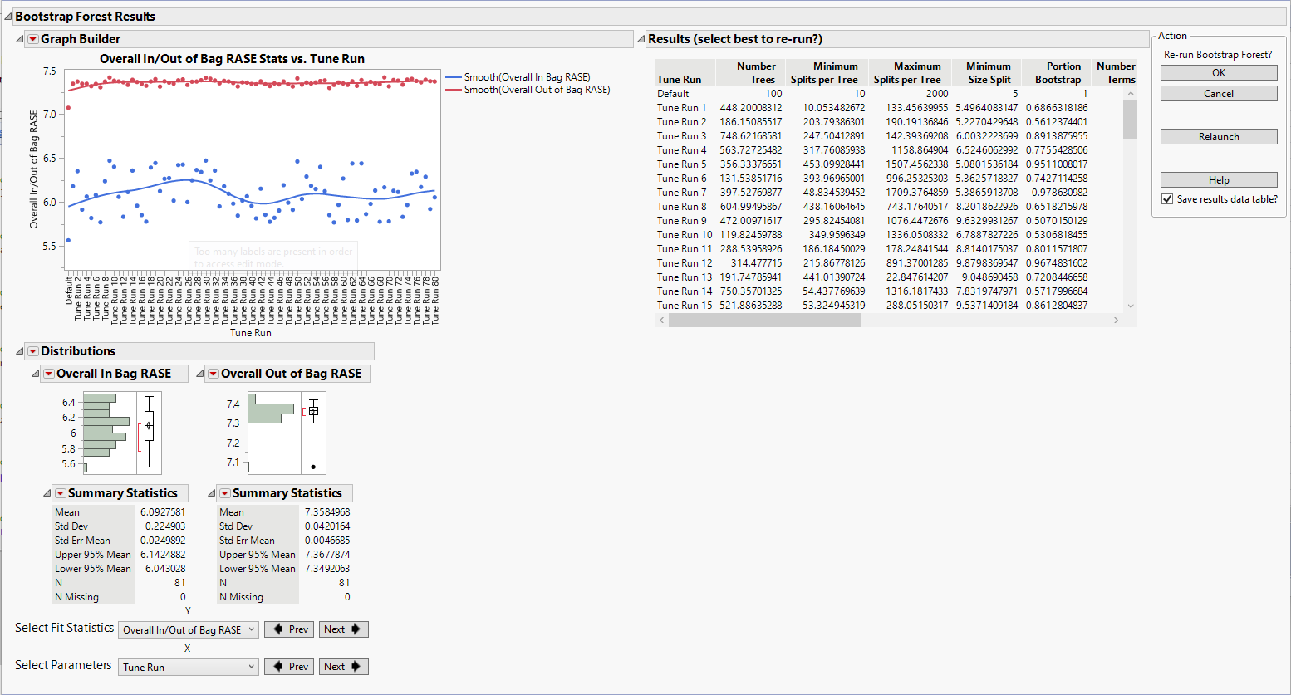Click the Cancel button
The height and width of the screenshot is (695, 1291).
pyautogui.click(x=1218, y=93)
